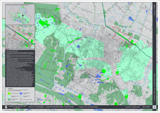This screenshot has width=160, height=113.
Task: Click the north arrow compass symbol
Action: (146, 7)
